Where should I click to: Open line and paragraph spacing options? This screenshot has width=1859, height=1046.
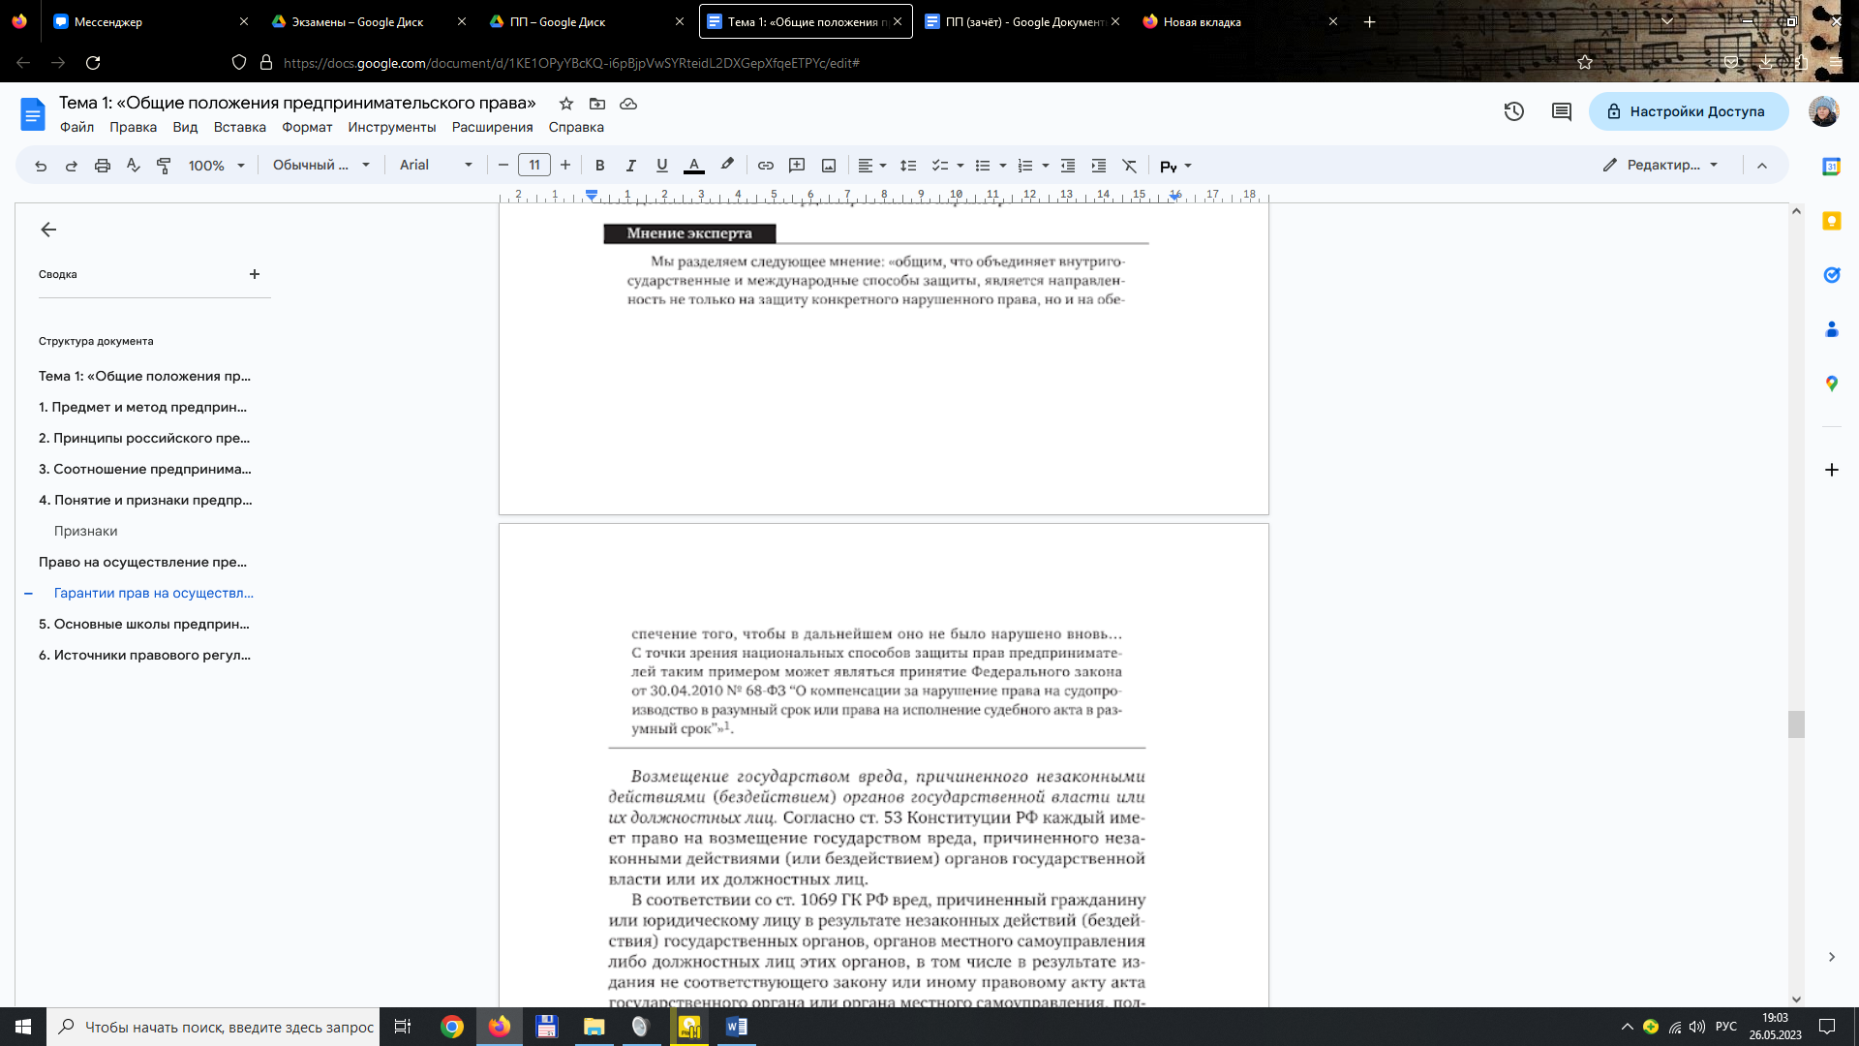(x=908, y=166)
